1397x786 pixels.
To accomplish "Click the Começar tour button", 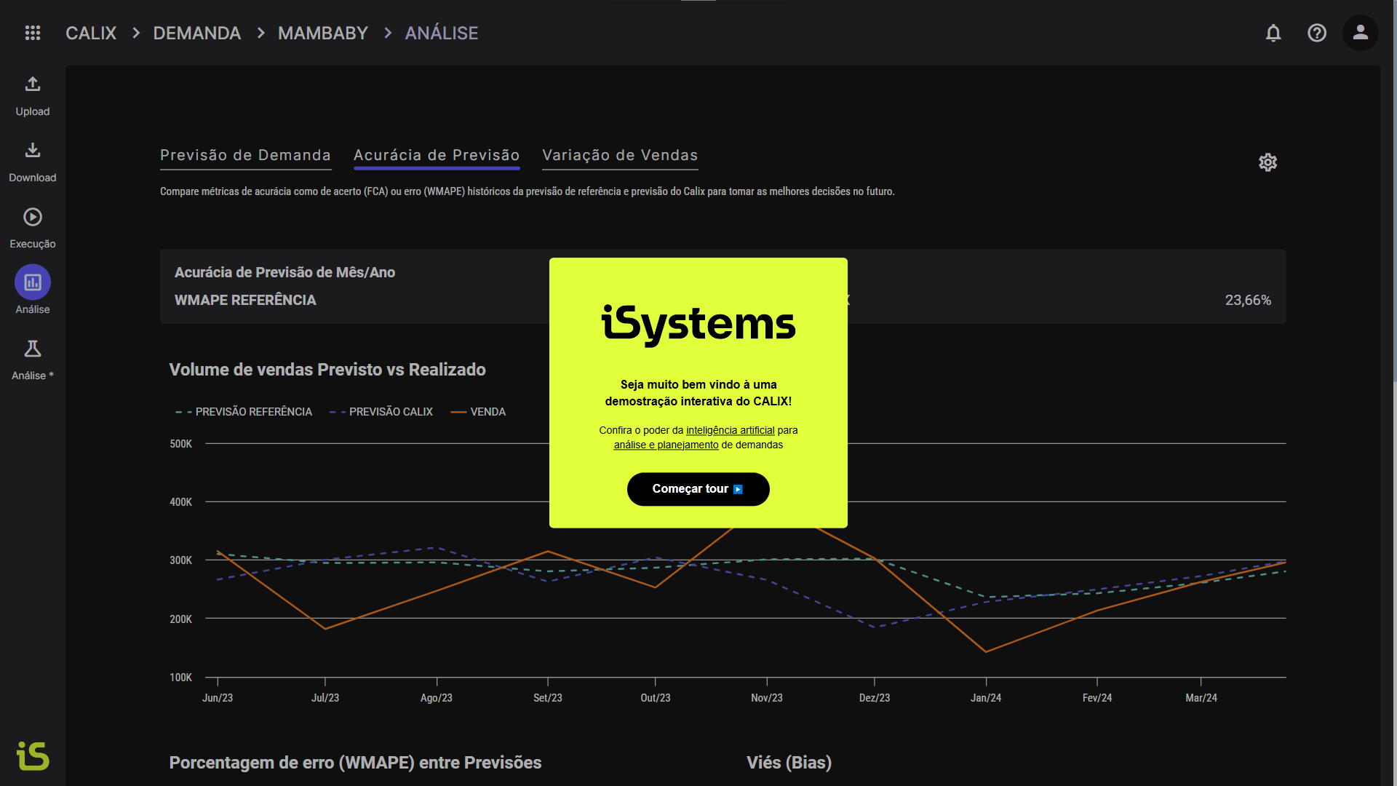I will pos(698,489).
